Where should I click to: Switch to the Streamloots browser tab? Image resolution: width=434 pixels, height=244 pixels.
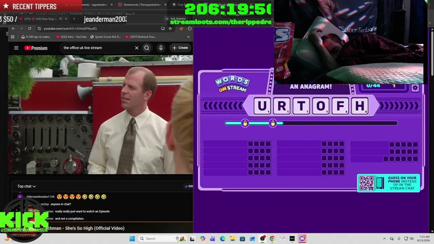coord(142,5)
